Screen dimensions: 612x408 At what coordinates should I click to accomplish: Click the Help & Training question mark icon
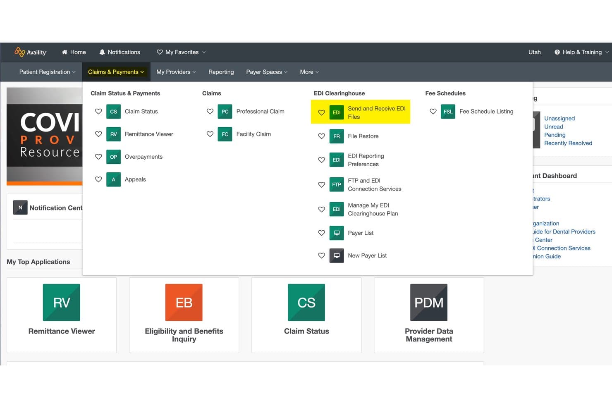[x=557, y=52]
